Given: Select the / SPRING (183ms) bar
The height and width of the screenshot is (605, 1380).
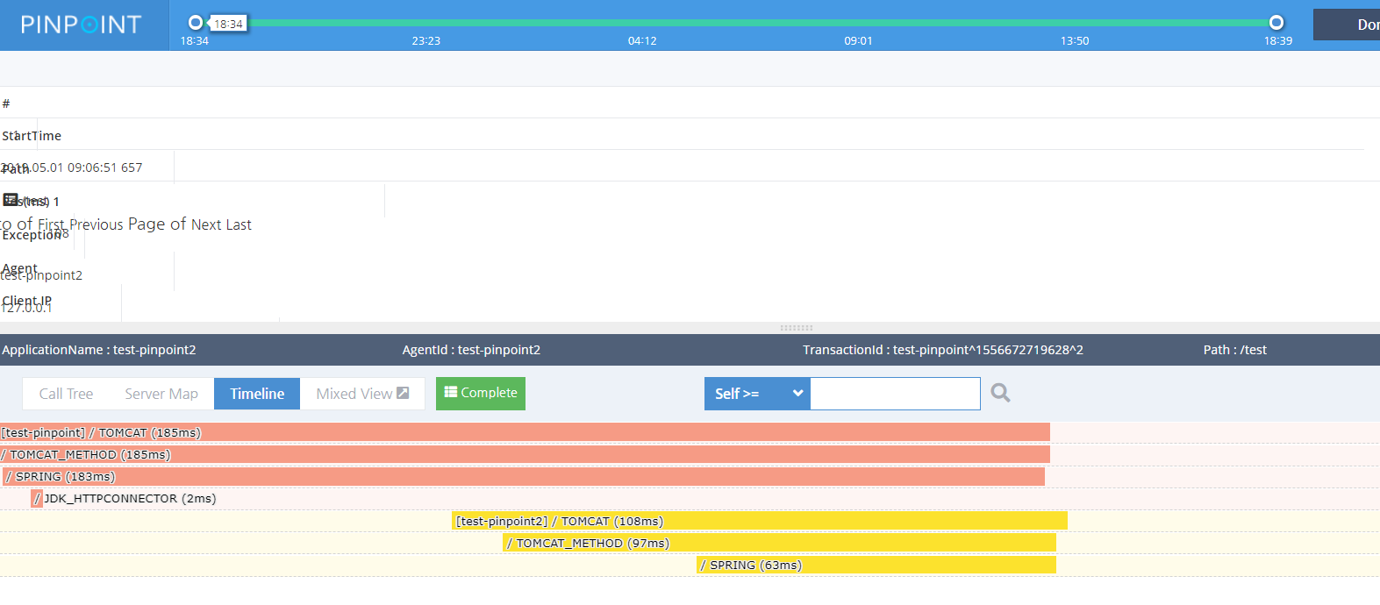Looking at the screenshot, I should (524, 476).
